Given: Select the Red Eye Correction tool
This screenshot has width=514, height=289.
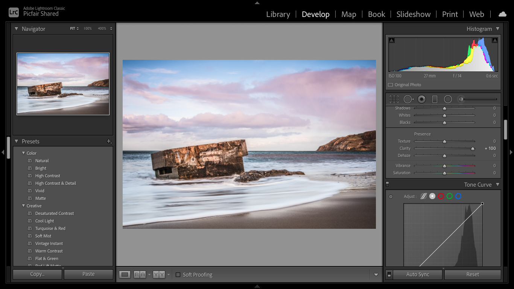Looking at the screenshot, I should 422,99.
